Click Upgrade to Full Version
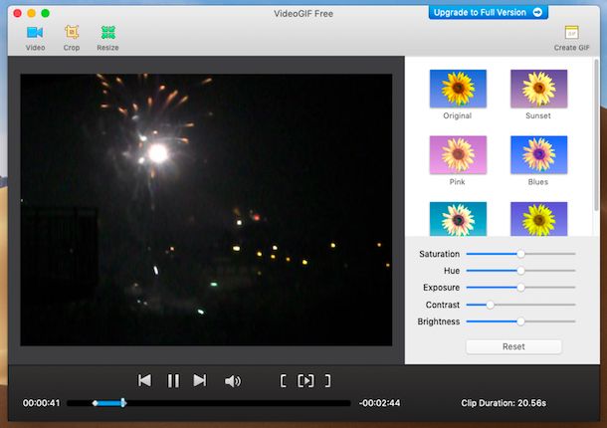The image size is (607, 428). (x=489, y=12)
